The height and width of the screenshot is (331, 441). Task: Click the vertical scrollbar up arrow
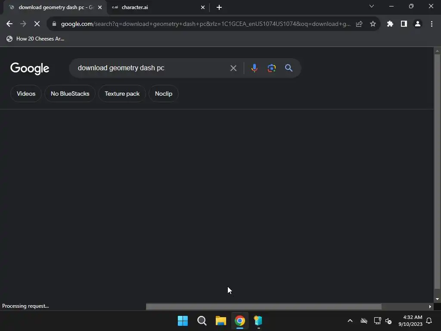click(x=437, y=51)
